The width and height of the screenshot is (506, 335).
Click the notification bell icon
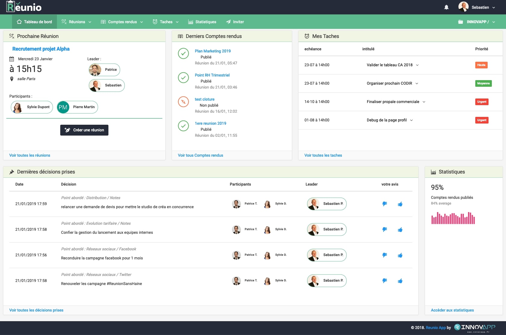(446, 7)
